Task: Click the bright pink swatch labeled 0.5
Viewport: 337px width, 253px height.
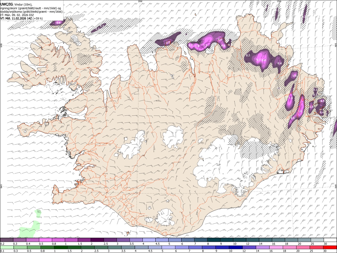Action: tap(45, 240)
